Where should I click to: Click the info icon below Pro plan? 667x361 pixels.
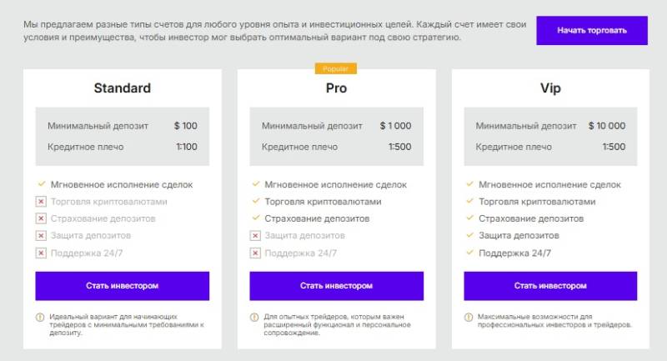coord(254,318)
